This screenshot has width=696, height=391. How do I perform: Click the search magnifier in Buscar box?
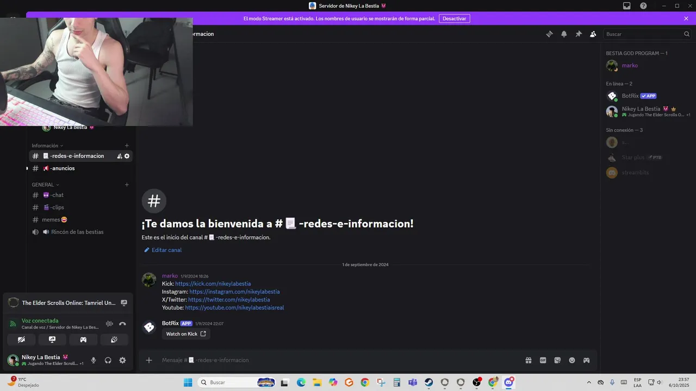(x=687, y=34)
